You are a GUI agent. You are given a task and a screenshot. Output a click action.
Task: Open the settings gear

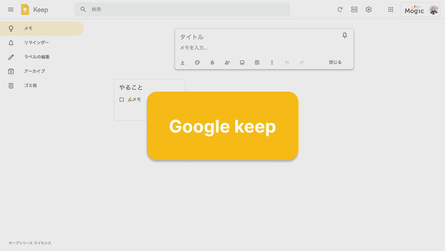(369, 9)
